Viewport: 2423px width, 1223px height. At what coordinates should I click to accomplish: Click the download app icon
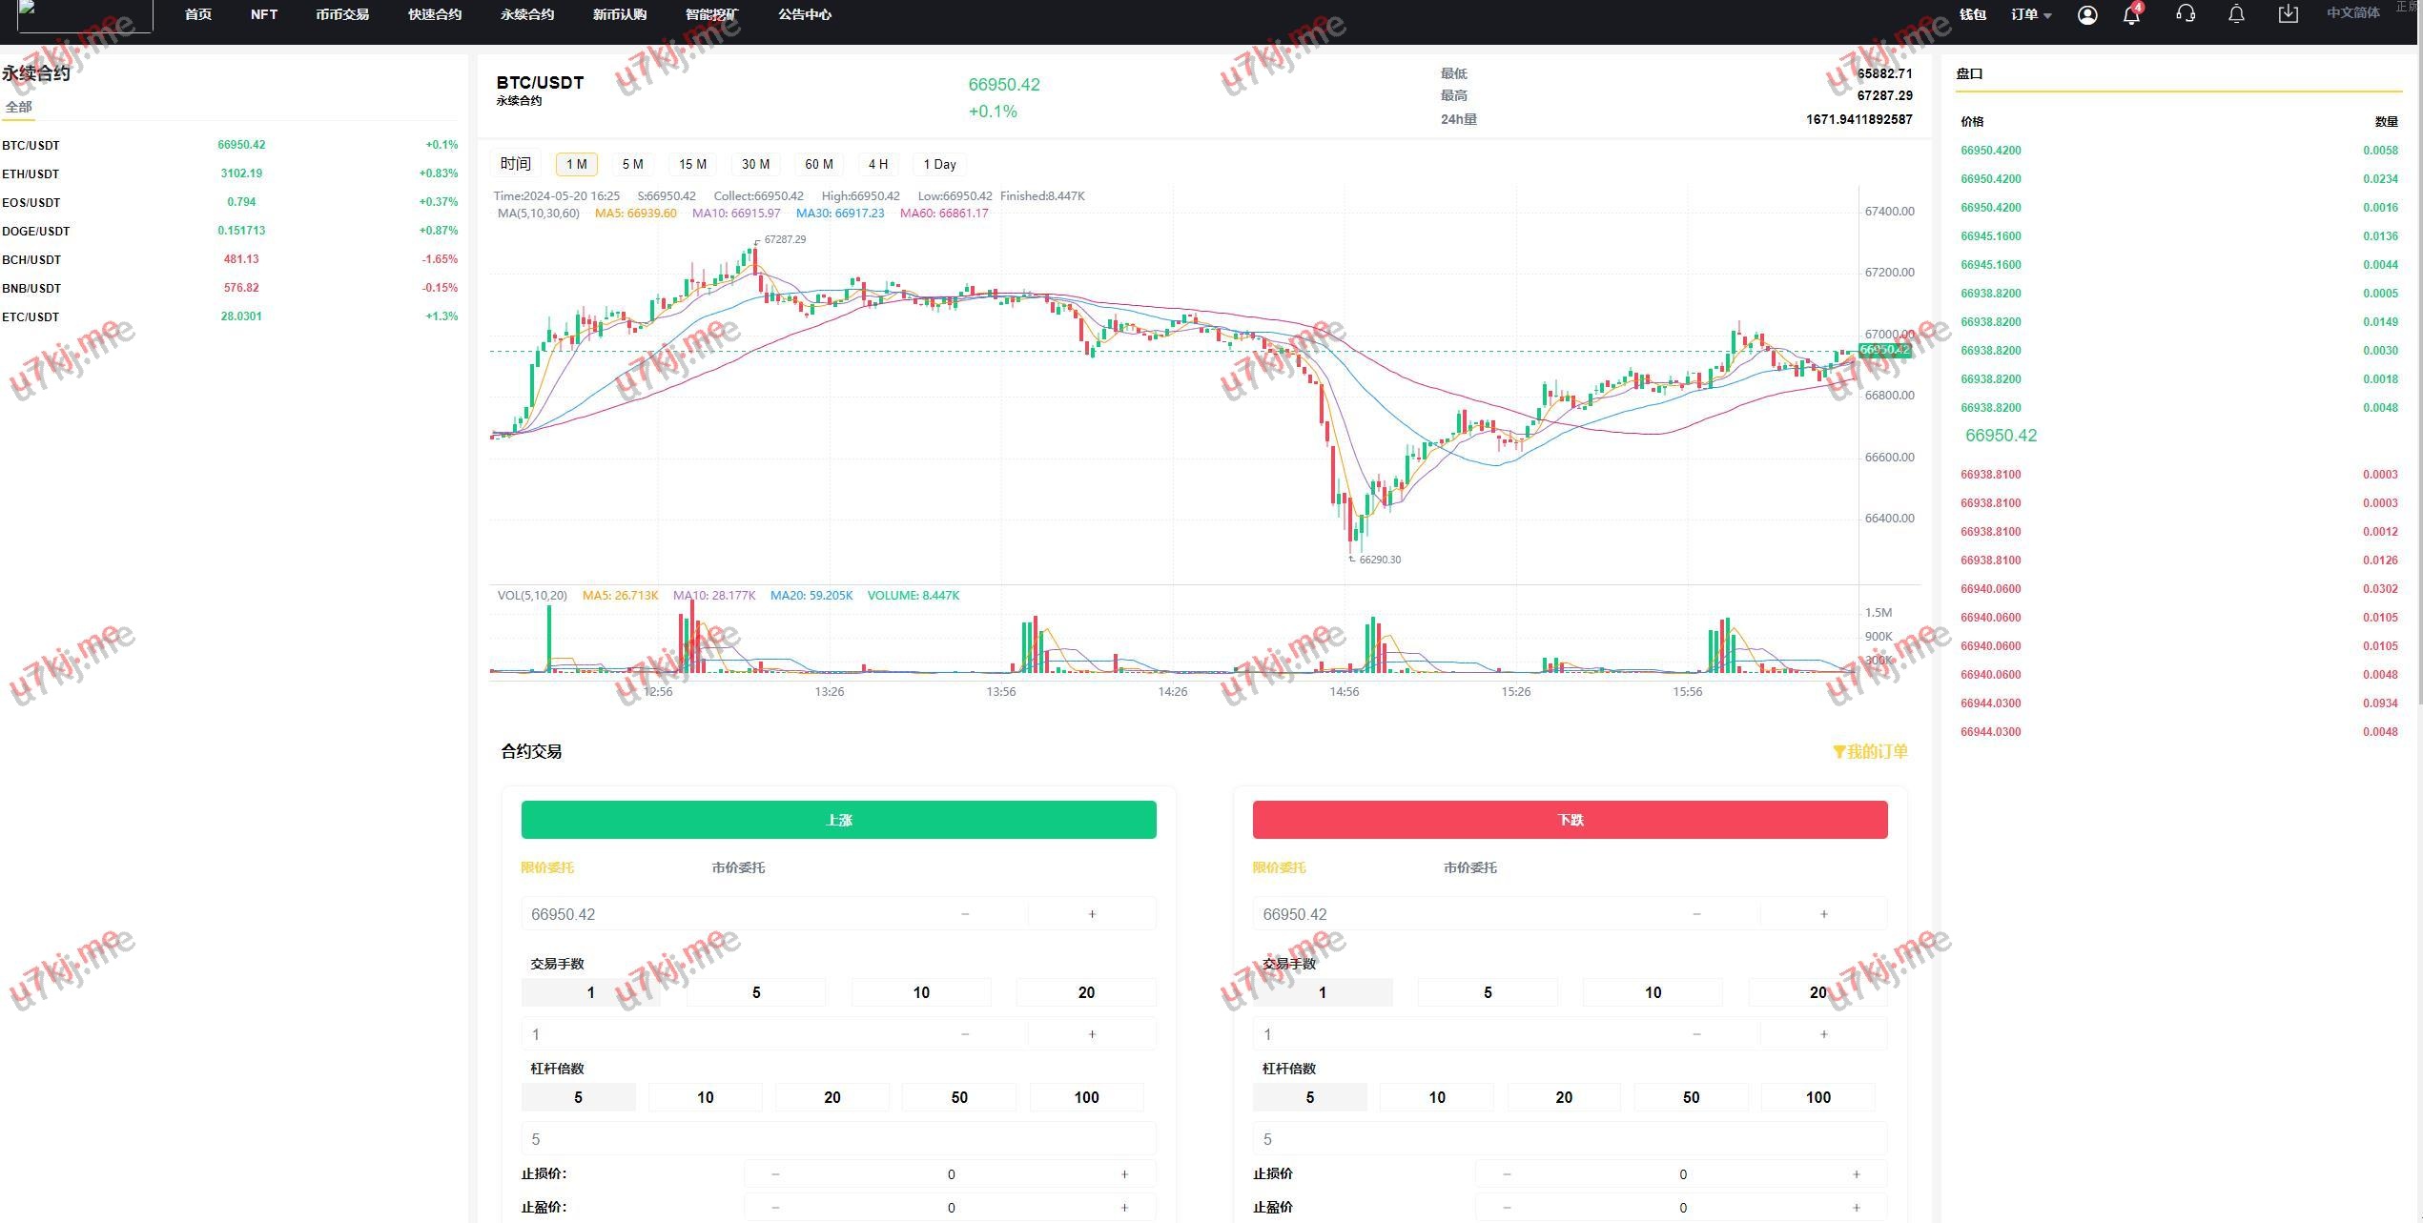[x=2288, y=14]
